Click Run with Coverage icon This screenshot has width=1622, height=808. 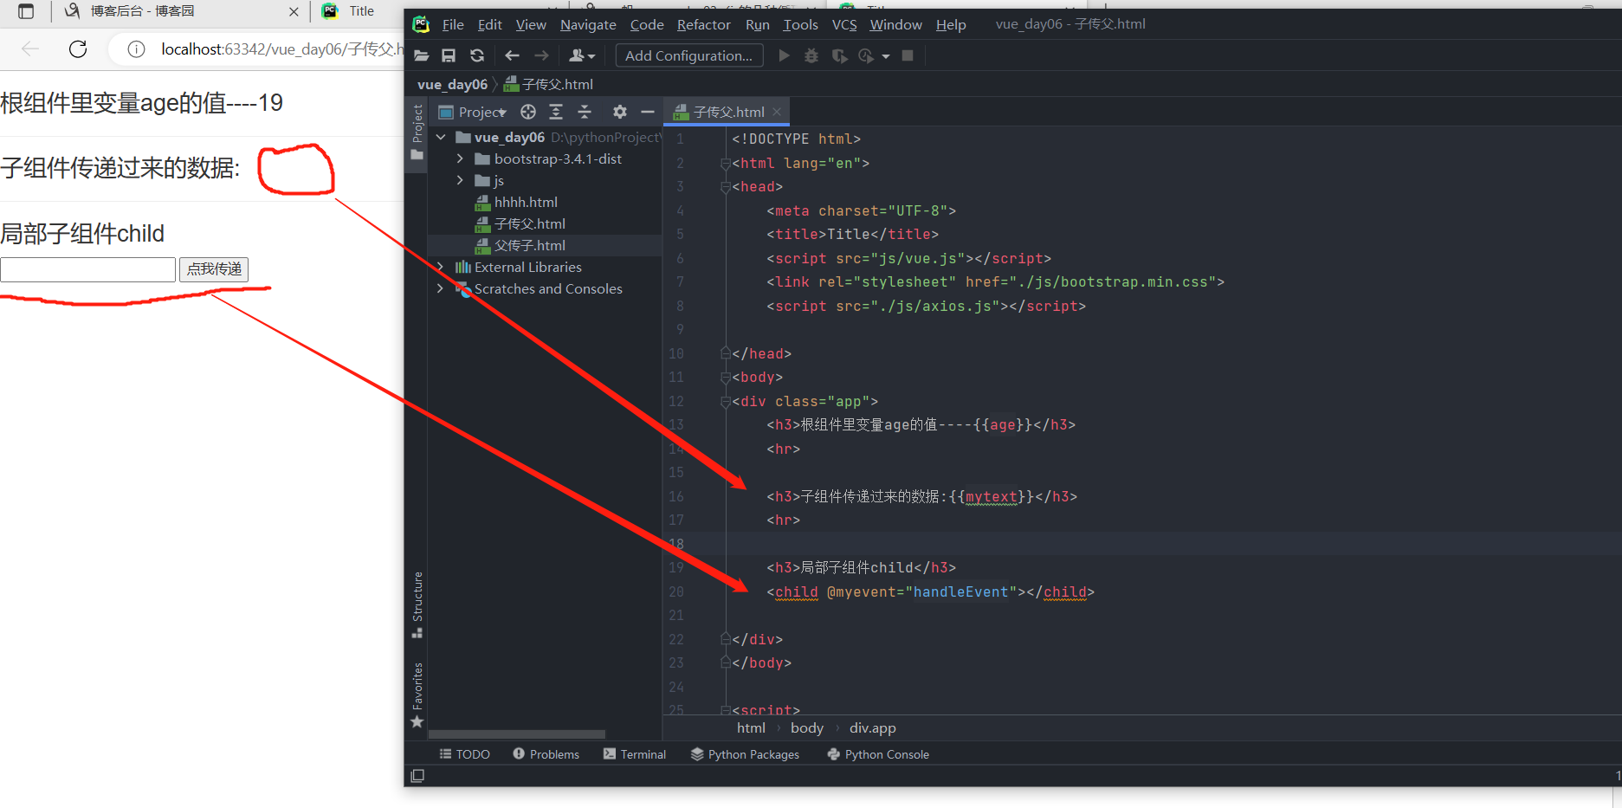(839, 56)
